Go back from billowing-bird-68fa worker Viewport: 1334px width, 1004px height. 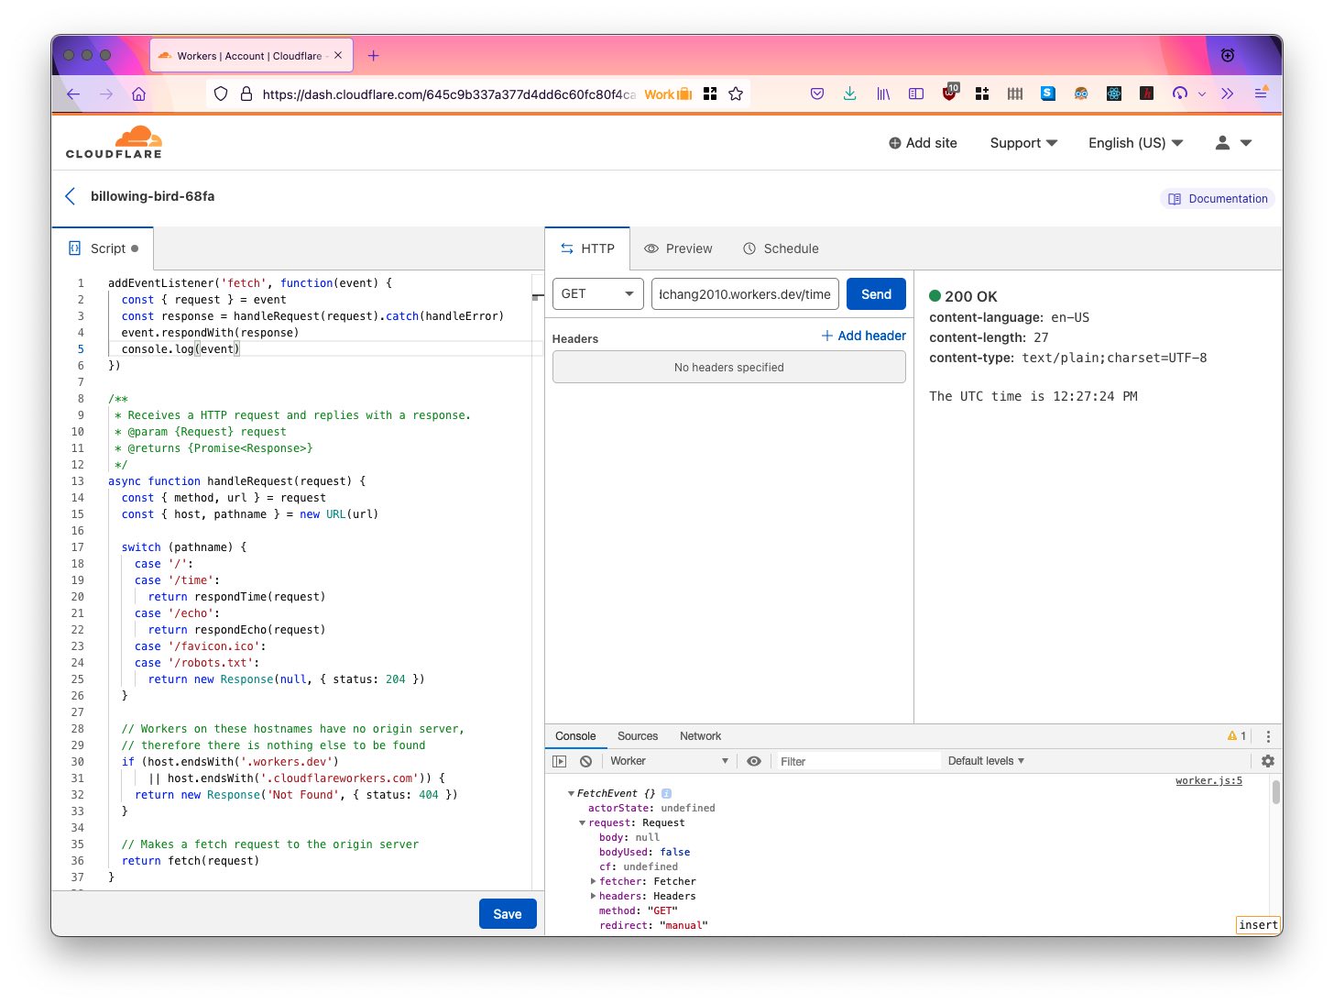[71, 196]
